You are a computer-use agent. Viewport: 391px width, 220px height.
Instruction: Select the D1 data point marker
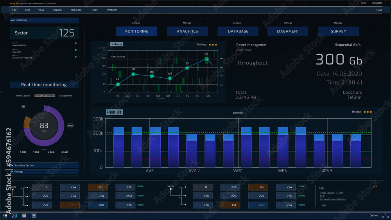(152, 76)
